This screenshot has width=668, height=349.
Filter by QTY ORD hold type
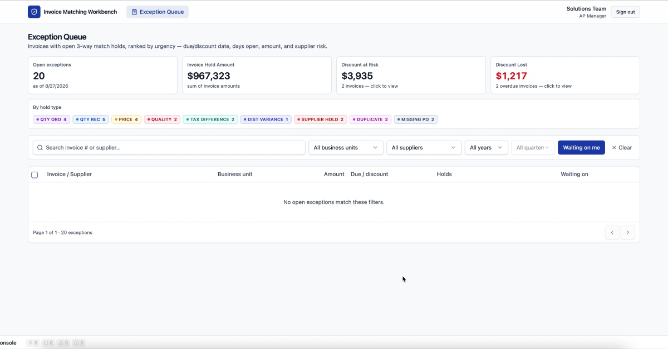[x=51, y=119]
